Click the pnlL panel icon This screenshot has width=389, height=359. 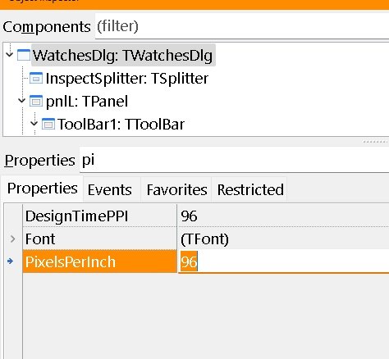36,101
